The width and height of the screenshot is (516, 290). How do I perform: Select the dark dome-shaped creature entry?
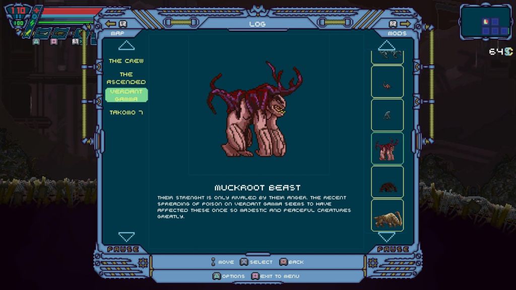387,182
